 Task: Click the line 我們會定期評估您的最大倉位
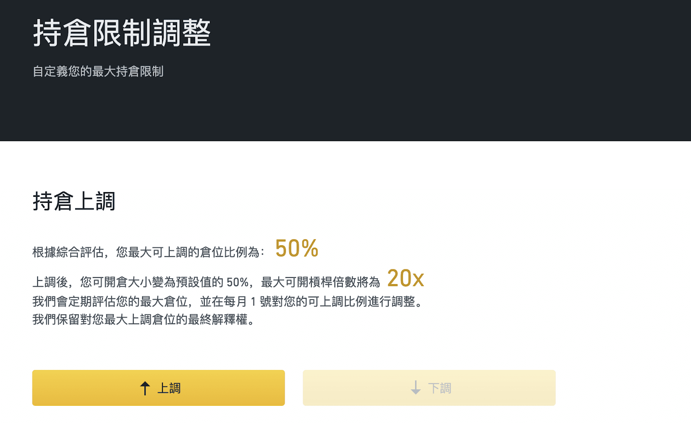(x=229, y=301)
